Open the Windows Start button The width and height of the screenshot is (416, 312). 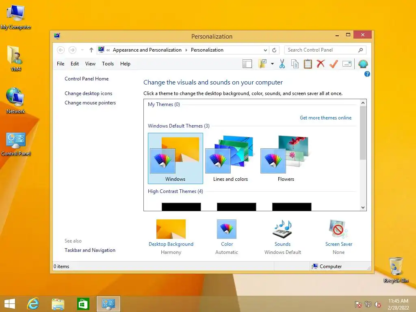10,304
